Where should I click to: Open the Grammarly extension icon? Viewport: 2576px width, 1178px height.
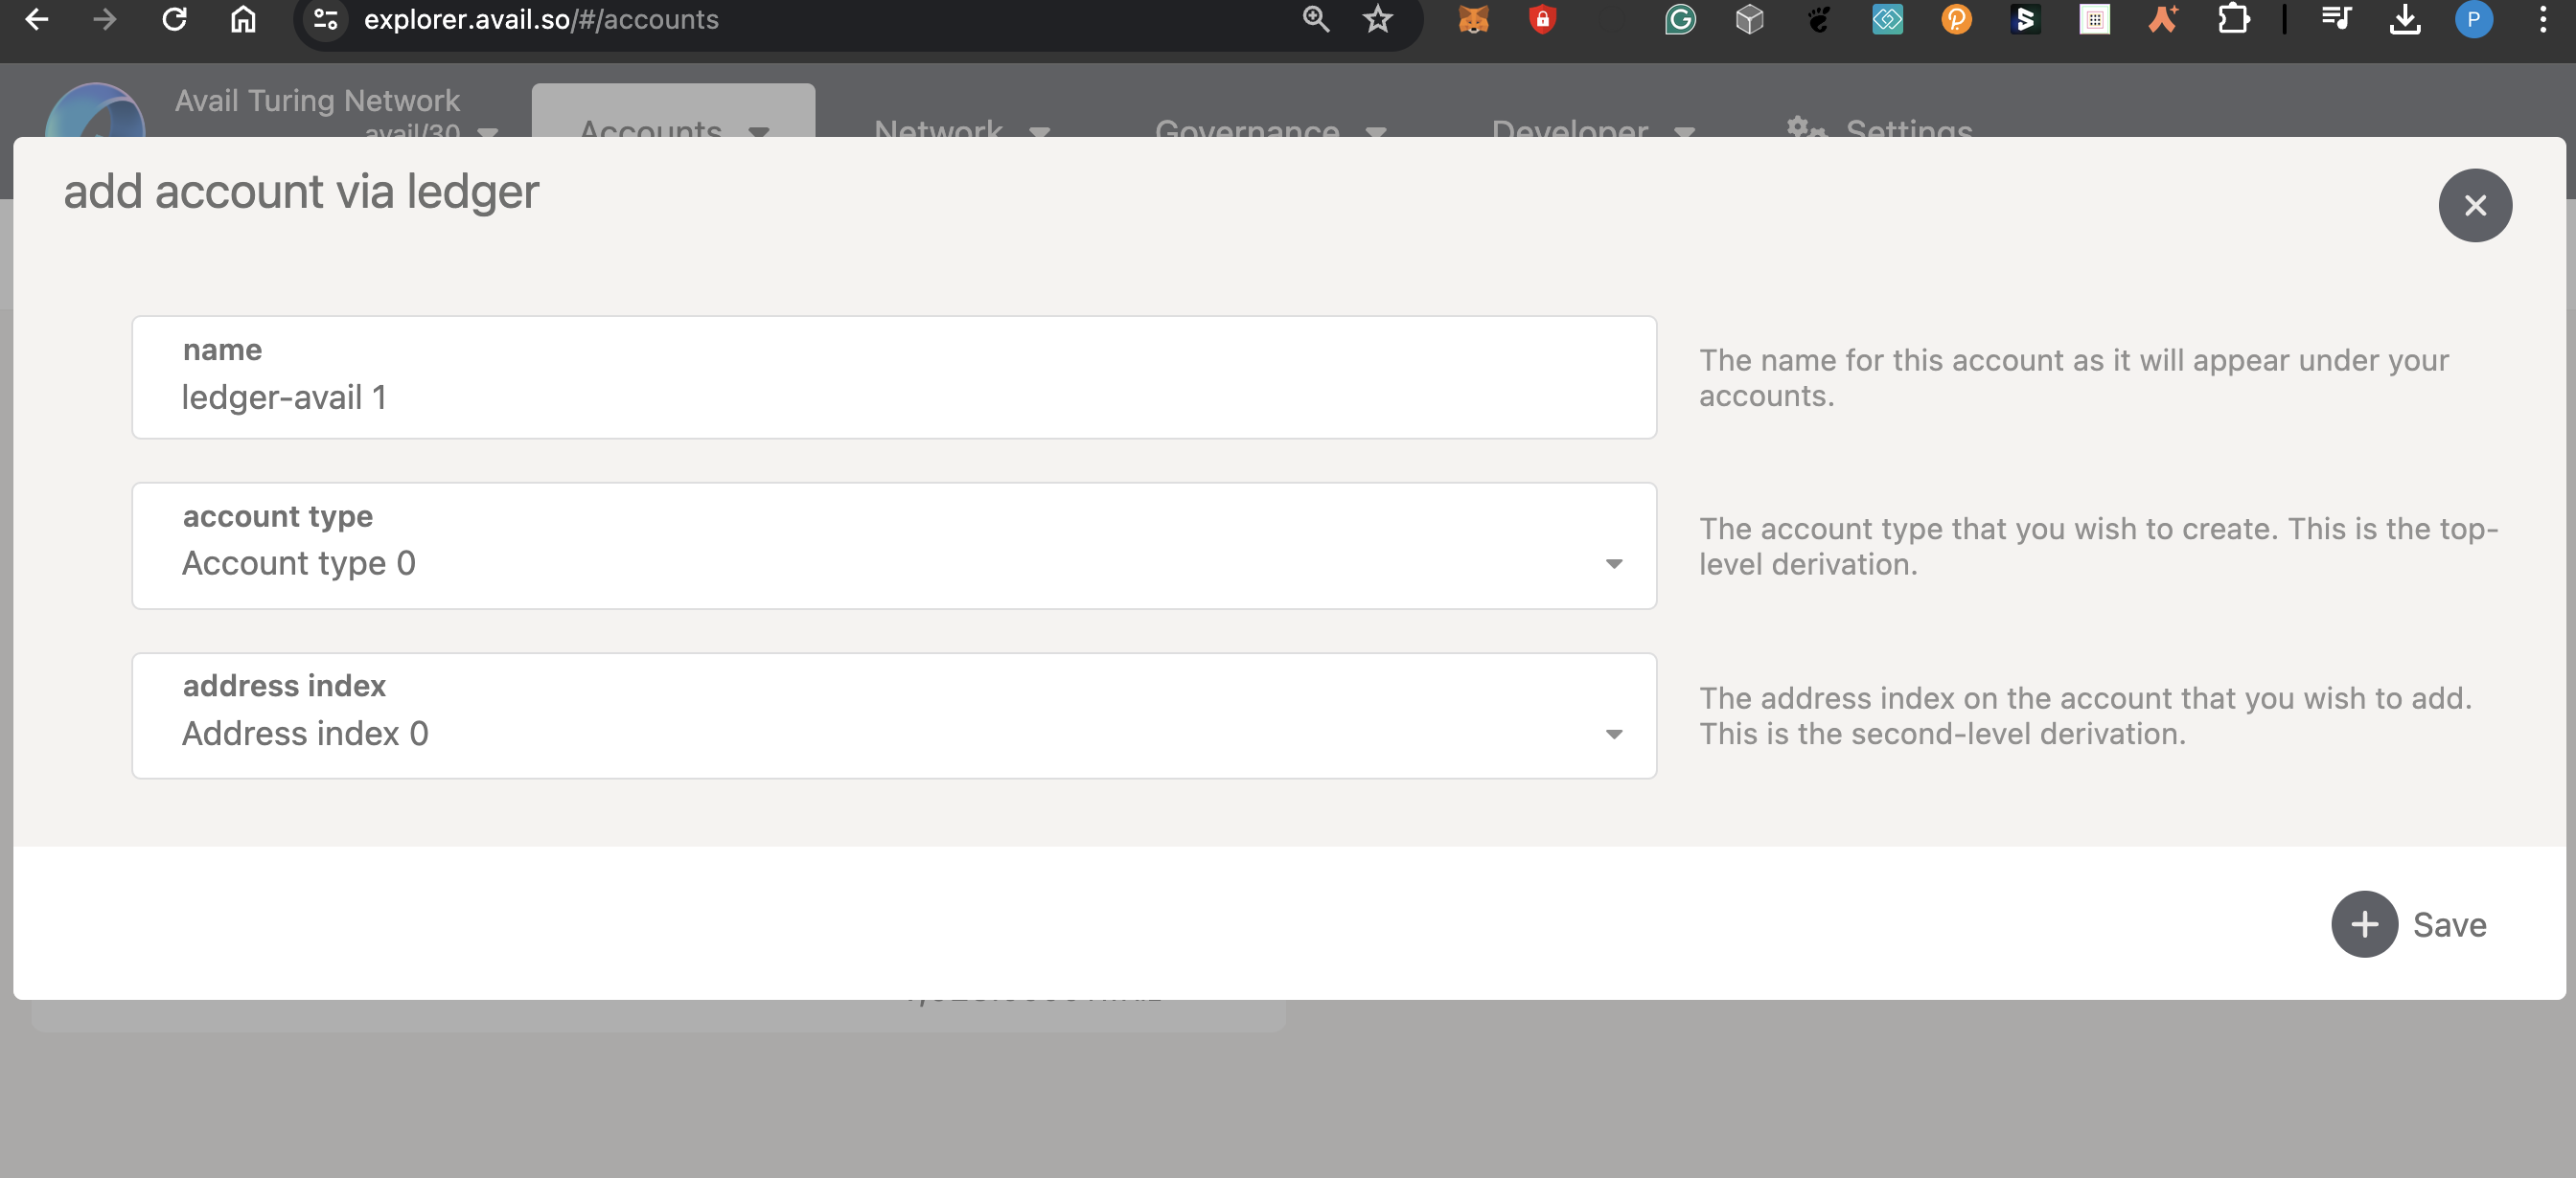(x=1680, y=19)
